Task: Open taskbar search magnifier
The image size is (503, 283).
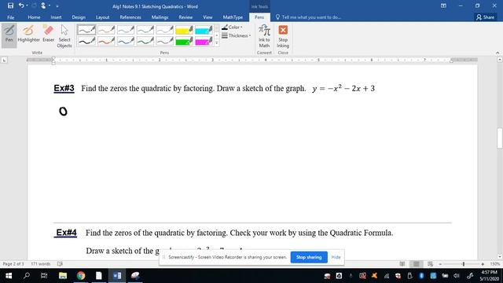Action: click(27, 276)
